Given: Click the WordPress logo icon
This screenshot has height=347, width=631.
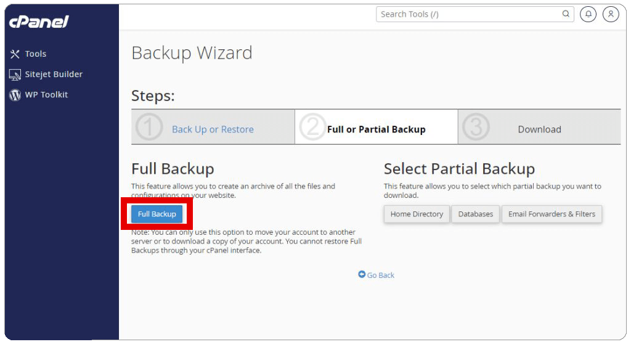Looking at the screenshot, I should click(x=15, y=95).
